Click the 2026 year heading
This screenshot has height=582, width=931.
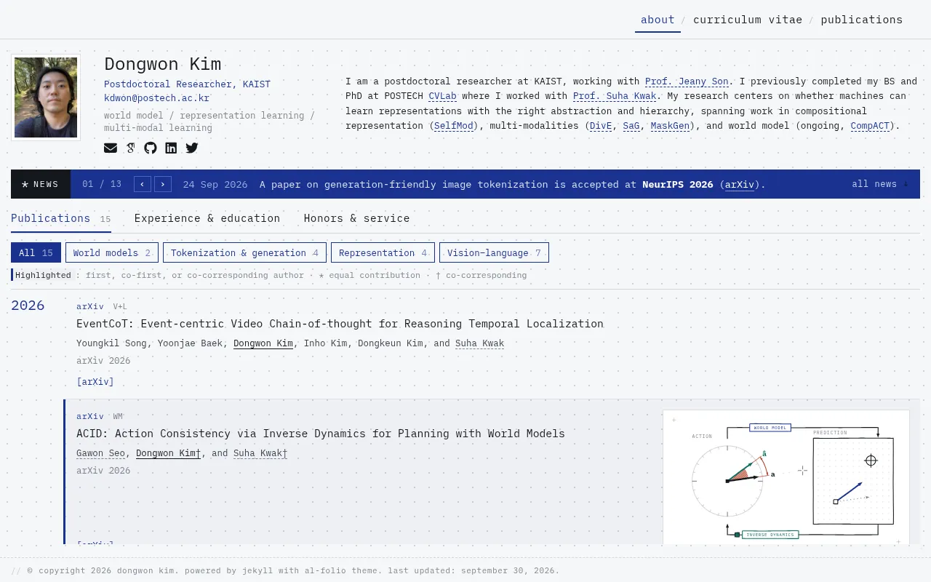[x=28, y=306]
